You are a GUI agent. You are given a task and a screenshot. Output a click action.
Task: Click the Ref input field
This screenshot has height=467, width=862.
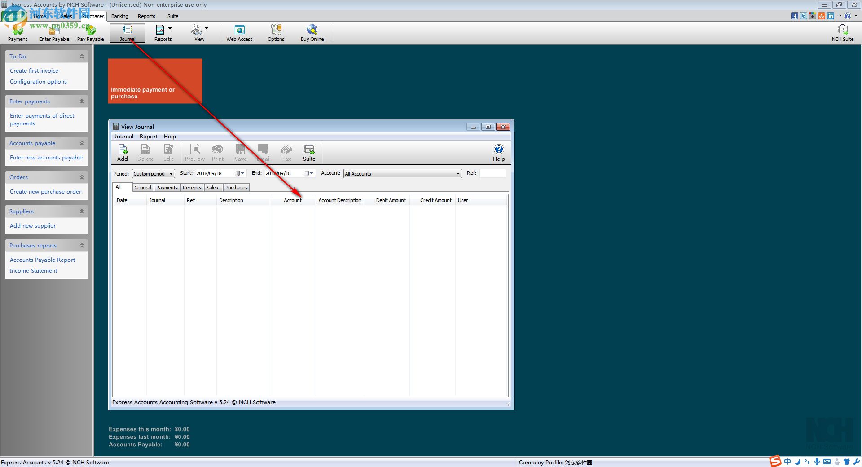coord(493,173)
